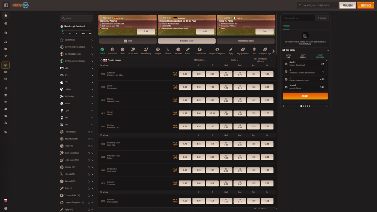
Task: Adjust the upcoming events time slider
Action: [x=63, y=31]
